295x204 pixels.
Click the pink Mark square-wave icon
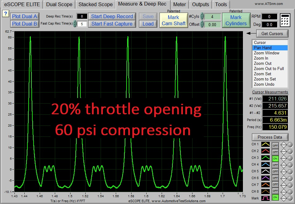(x=266, y=198)
